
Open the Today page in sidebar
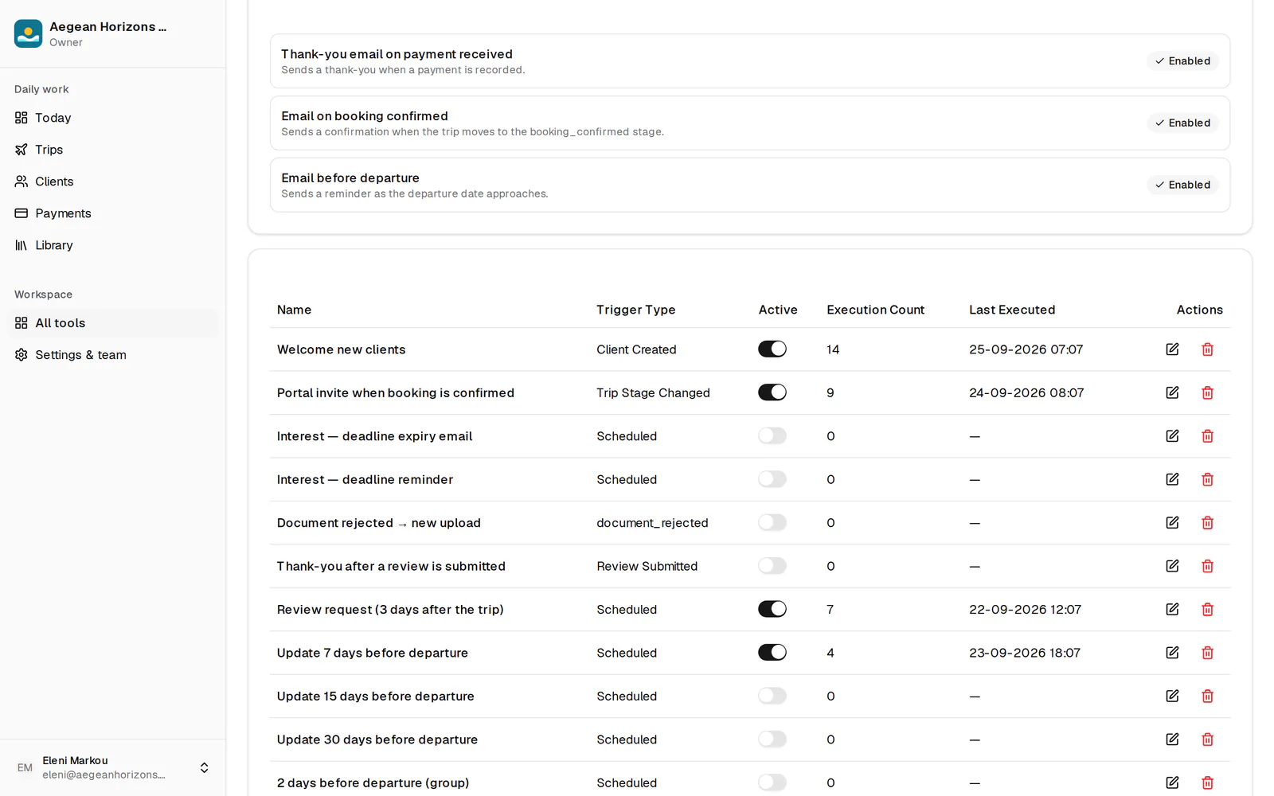coord(113,118)
